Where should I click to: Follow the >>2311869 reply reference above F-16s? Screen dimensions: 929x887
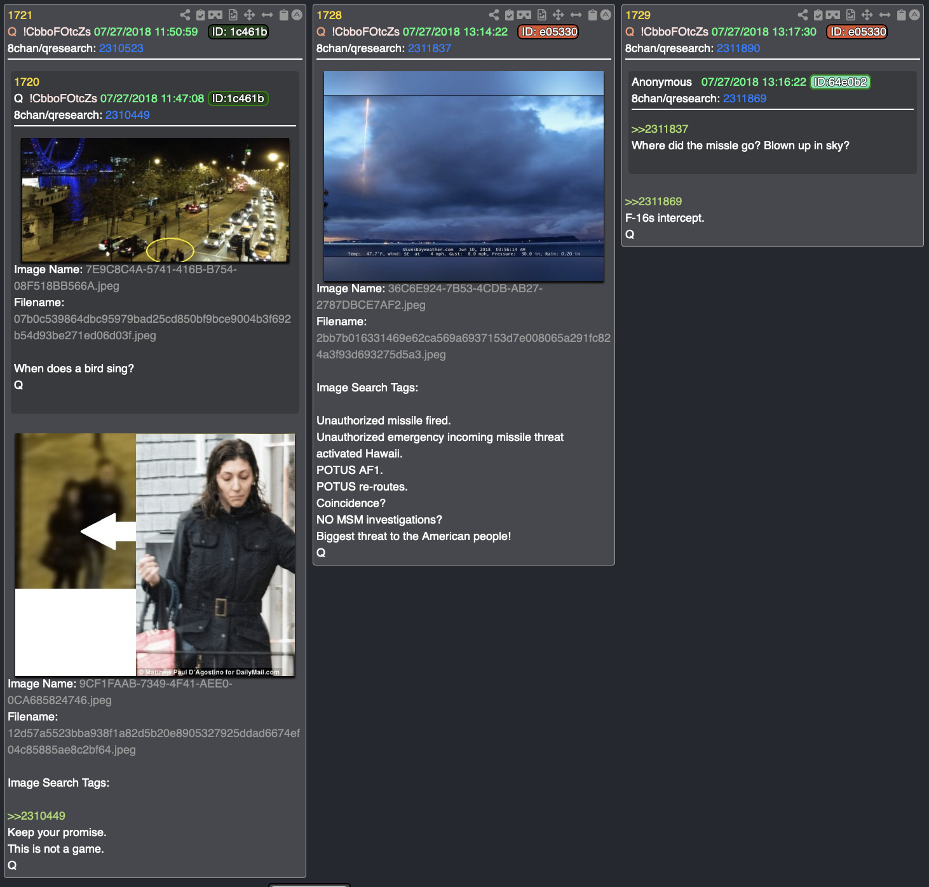tap(653, 201)
